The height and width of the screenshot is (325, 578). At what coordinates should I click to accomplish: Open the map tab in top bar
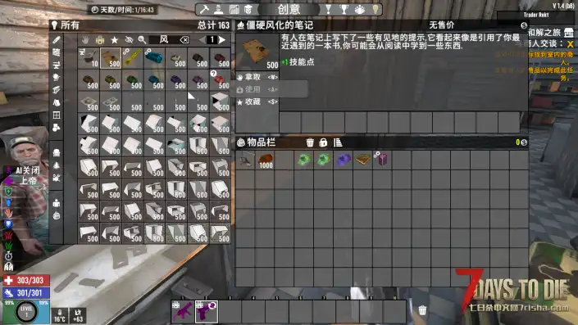tap(234, 9)
